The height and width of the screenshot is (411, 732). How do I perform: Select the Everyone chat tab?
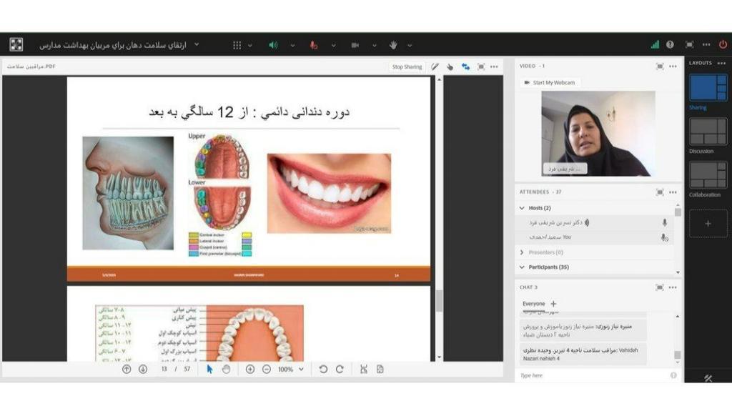coord(533,304)
